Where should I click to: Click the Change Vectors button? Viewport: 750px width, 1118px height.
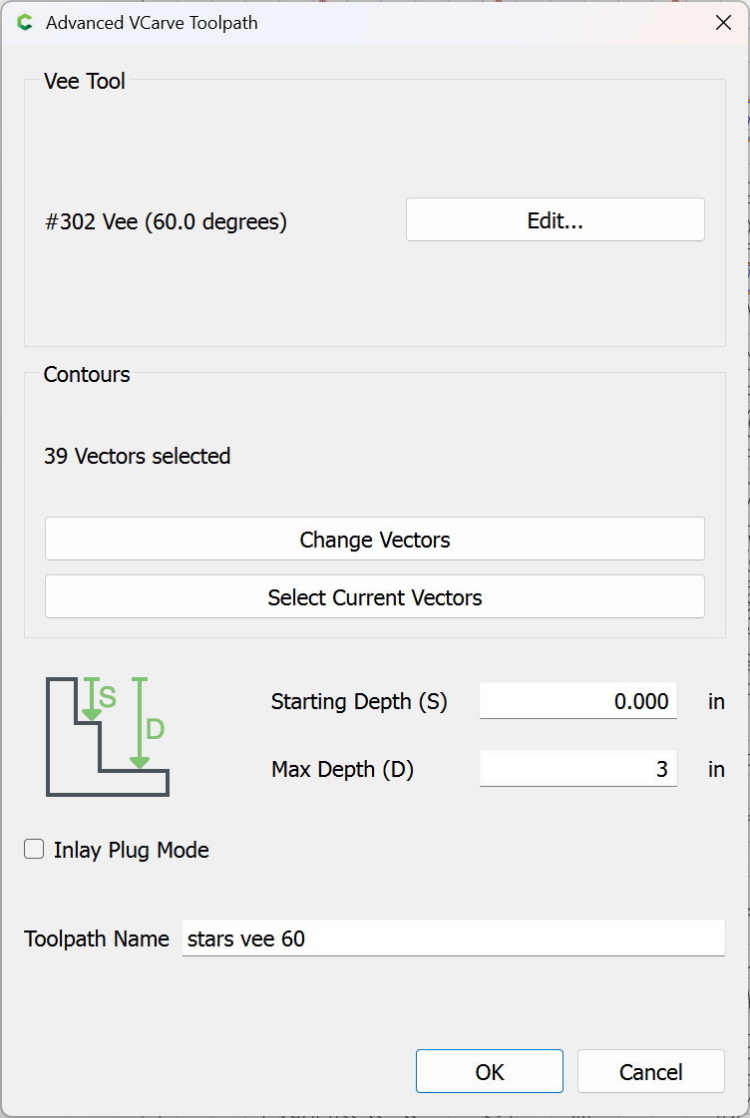pos(375,539)
